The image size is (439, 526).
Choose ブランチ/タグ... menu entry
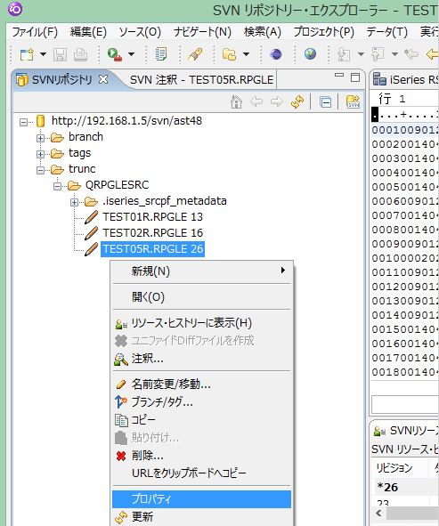coord(202,402)
